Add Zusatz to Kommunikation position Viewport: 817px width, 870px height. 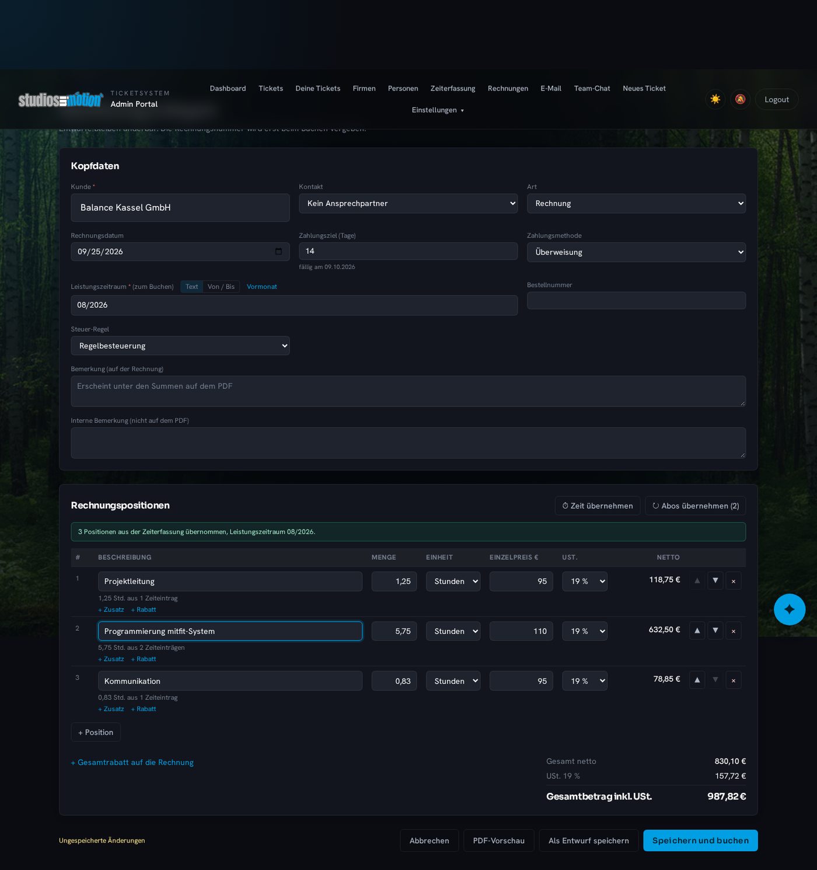(x=111, y=709)
